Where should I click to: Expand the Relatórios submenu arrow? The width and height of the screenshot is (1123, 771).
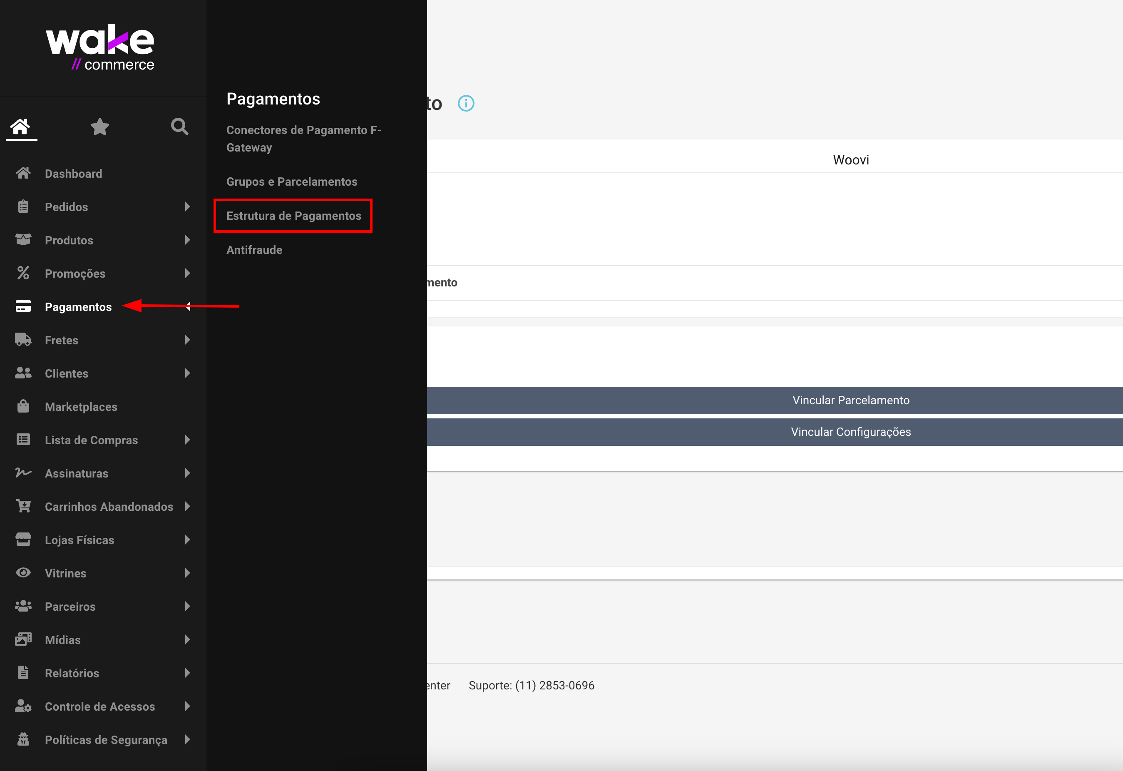pos(187,673)
